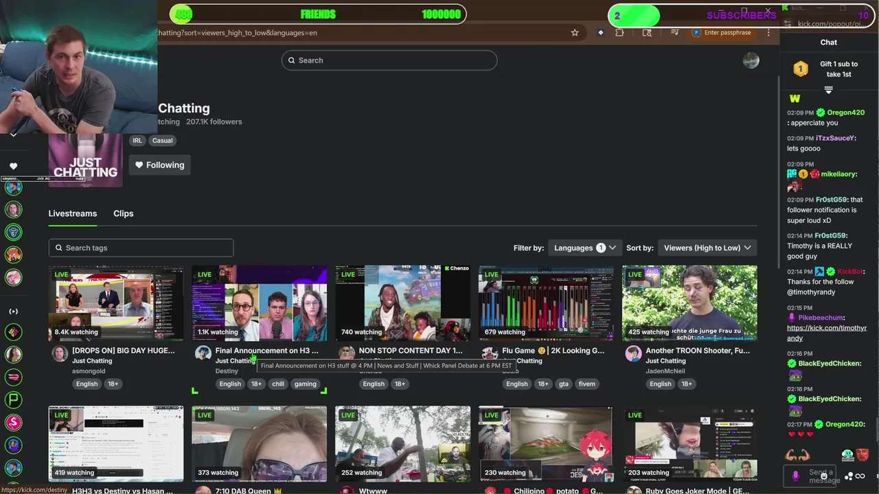Expand the chat leaderboard chevron under Gift text
Viewport: 879px width, 494px height.
click(x=828, y=90)
